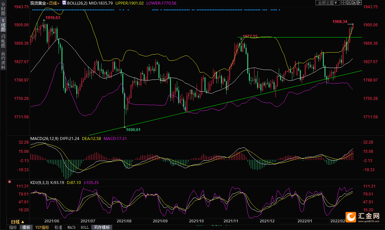Click the MACD(26,12,9) indicator label
This screenshot has height=230, width=385.
[x=44, y=139]
